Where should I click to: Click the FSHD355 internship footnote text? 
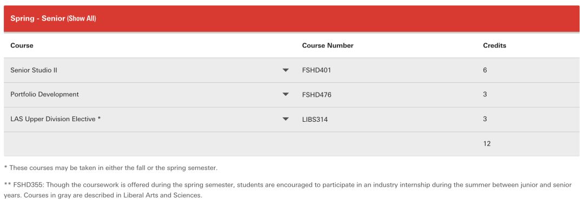pos(288,190)
